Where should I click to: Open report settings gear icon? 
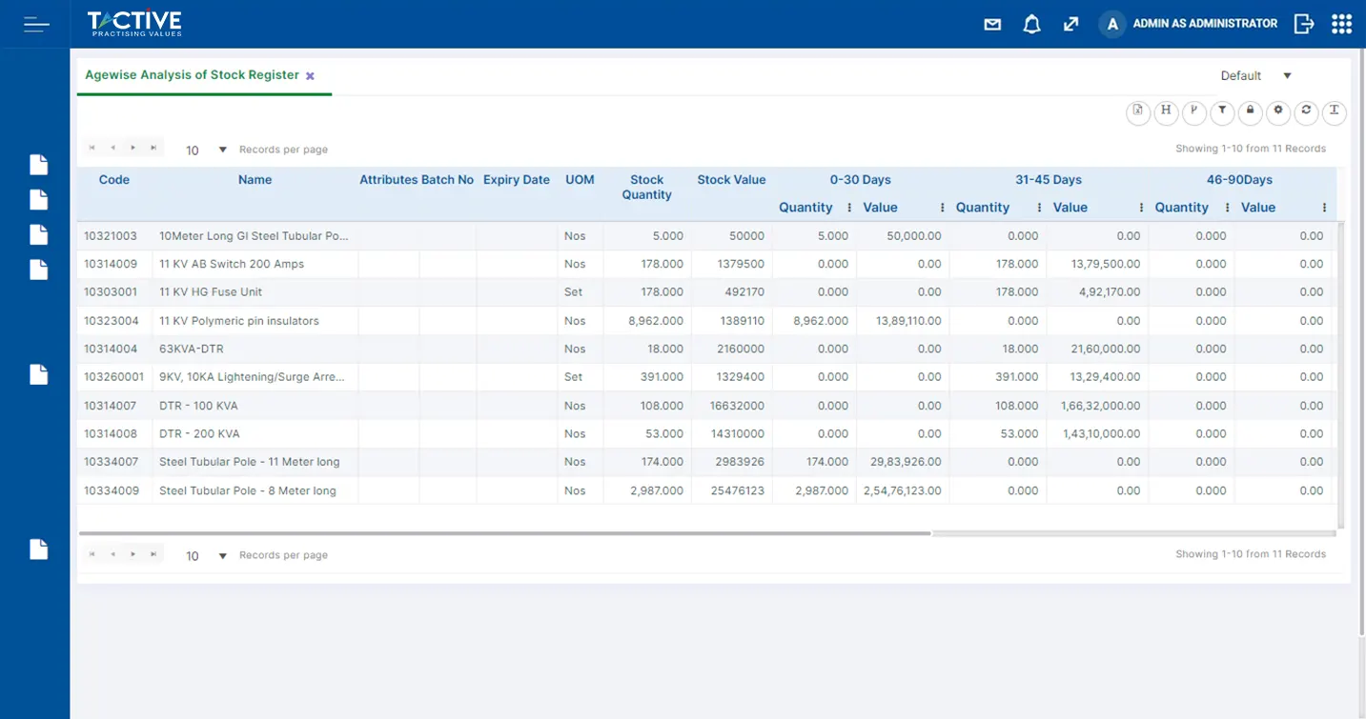1278,112
